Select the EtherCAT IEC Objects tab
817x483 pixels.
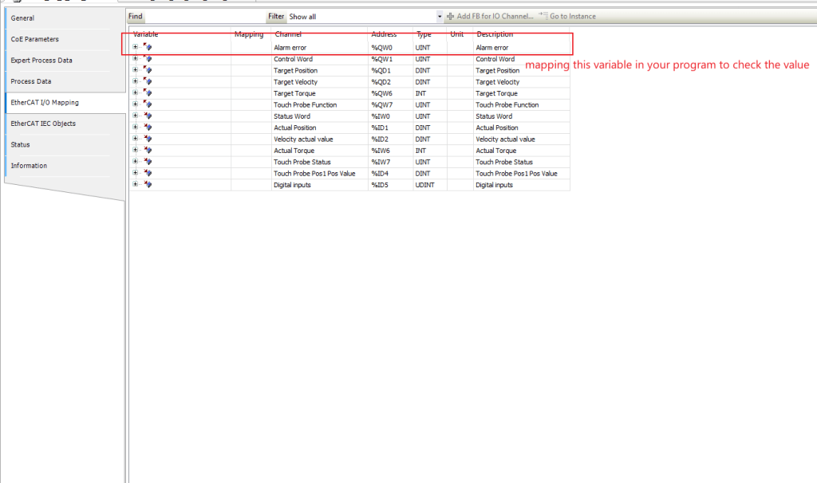[43, 124]
